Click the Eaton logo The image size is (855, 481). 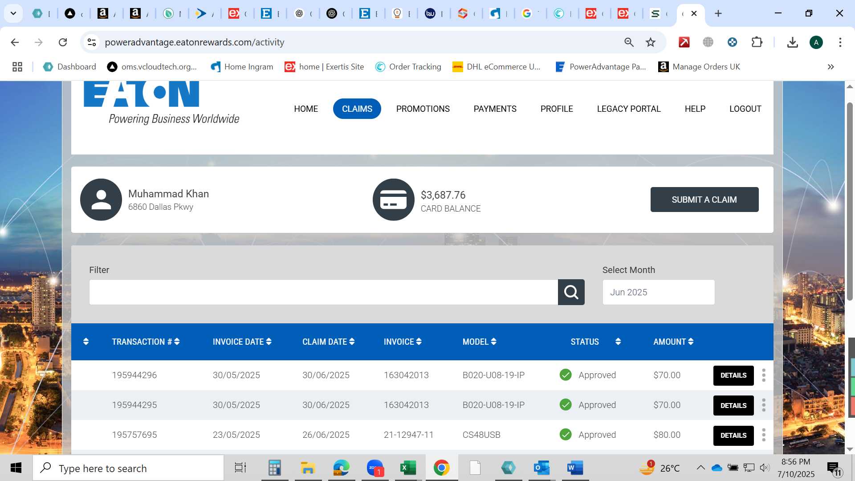(161, 102)
